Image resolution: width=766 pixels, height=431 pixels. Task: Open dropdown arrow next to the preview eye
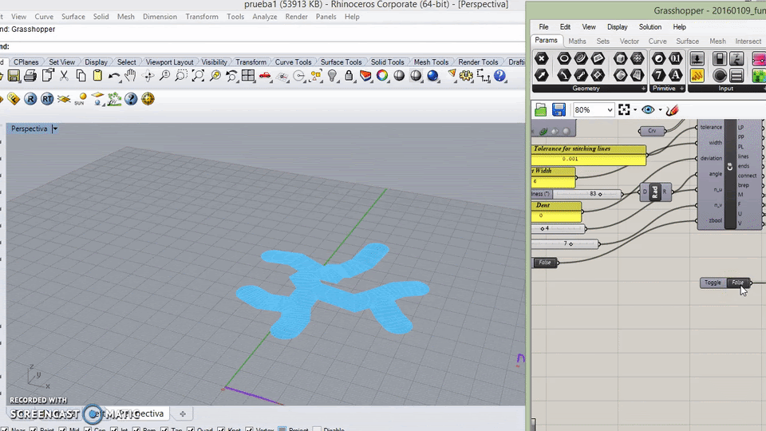tap(660, 110)
